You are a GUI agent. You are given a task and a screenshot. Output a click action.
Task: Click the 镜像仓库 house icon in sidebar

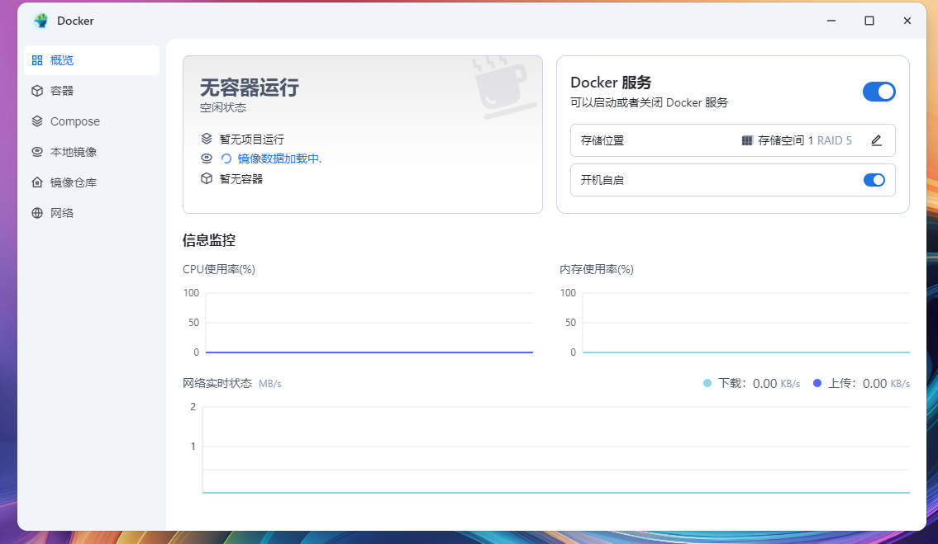[x=37, y=182]
